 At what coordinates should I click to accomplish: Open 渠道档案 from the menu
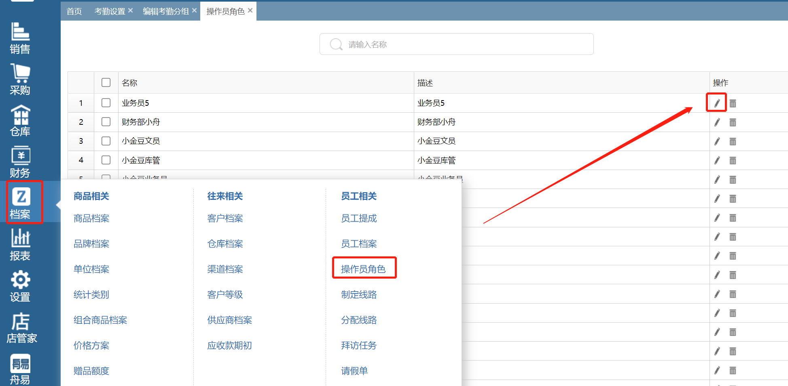tap(225, 269)
